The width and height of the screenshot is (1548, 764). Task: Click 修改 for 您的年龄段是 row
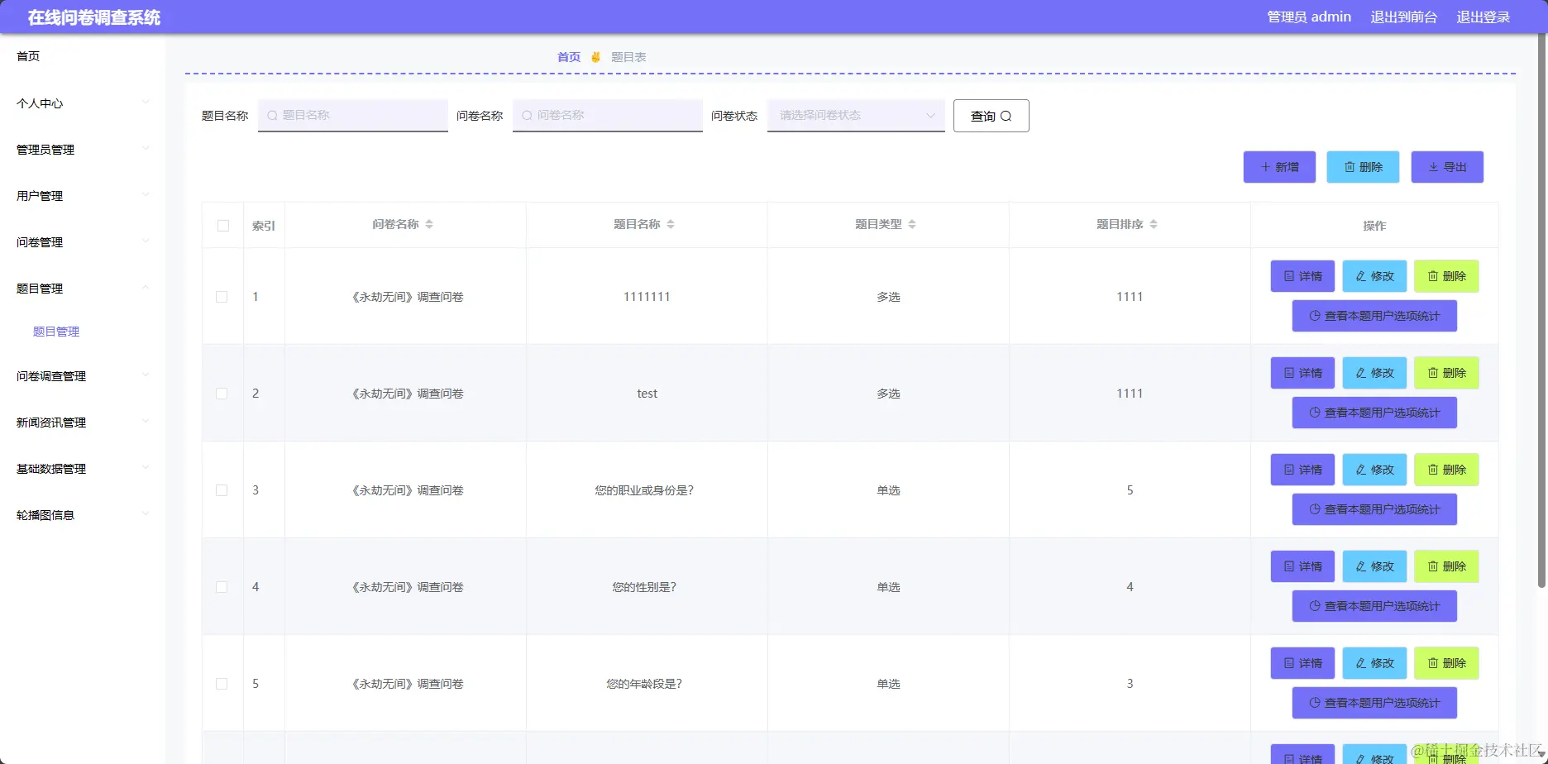click(1374, 663)
